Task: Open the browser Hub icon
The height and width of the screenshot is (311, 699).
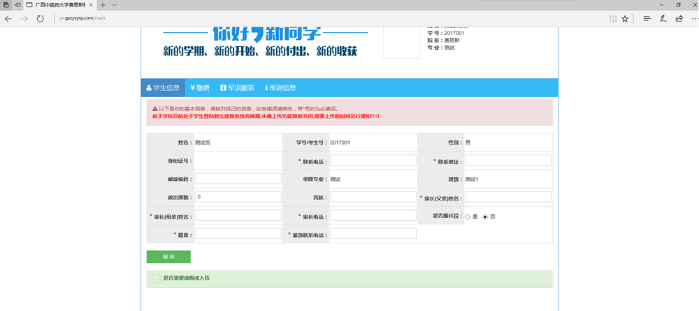Action: [647, 19]
